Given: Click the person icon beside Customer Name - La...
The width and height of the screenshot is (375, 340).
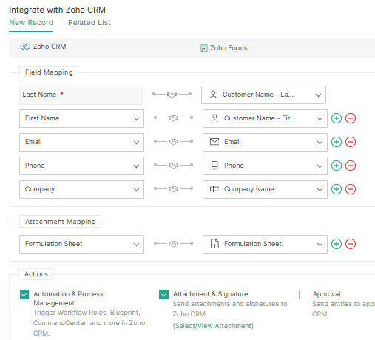Looking at the screenshot, I should click(x=213, y=95).
